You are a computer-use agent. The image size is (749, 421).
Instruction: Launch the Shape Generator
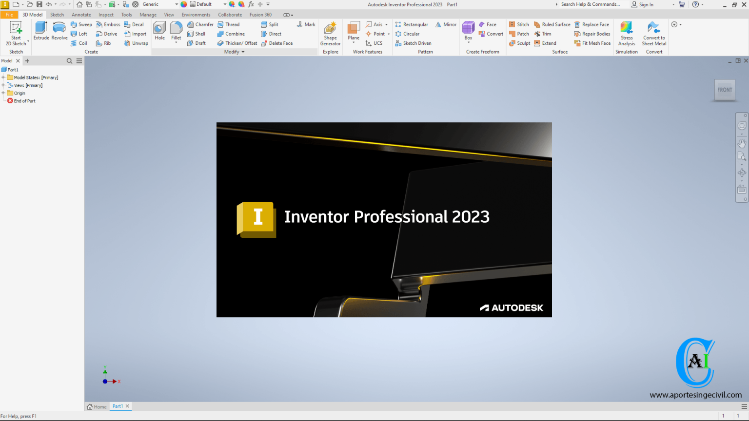point(330,33)
